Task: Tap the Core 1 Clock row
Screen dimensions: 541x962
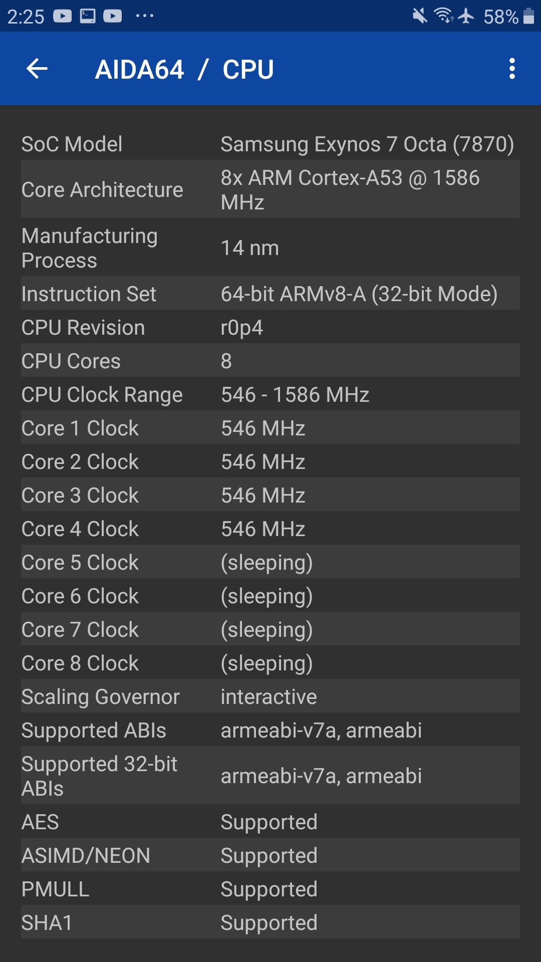Action: tap(270, 428)
